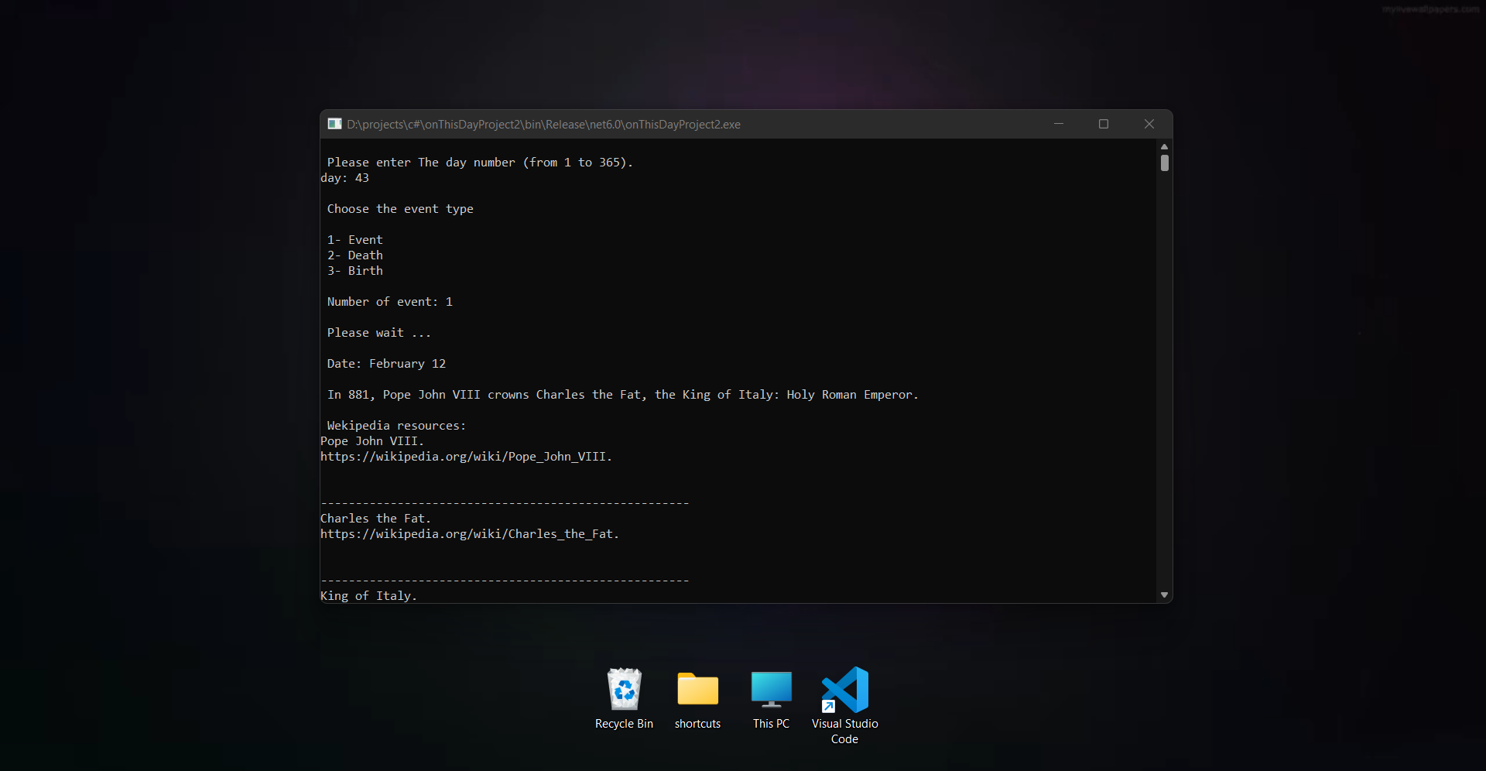Maximize the onThisDayProject2 console window
This screenshot has height=771, width=1486.
click(1104, 124)
